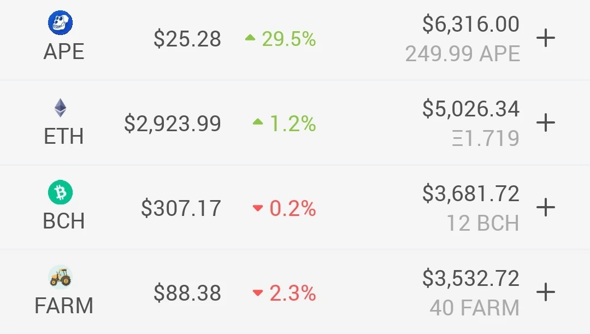590x334 pixels.
Task: Open the BCH ticker label
Action: (x=63, y=221)
